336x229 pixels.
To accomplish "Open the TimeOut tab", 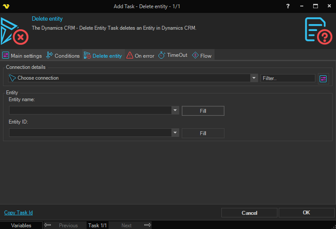I will tap(173, 56).
